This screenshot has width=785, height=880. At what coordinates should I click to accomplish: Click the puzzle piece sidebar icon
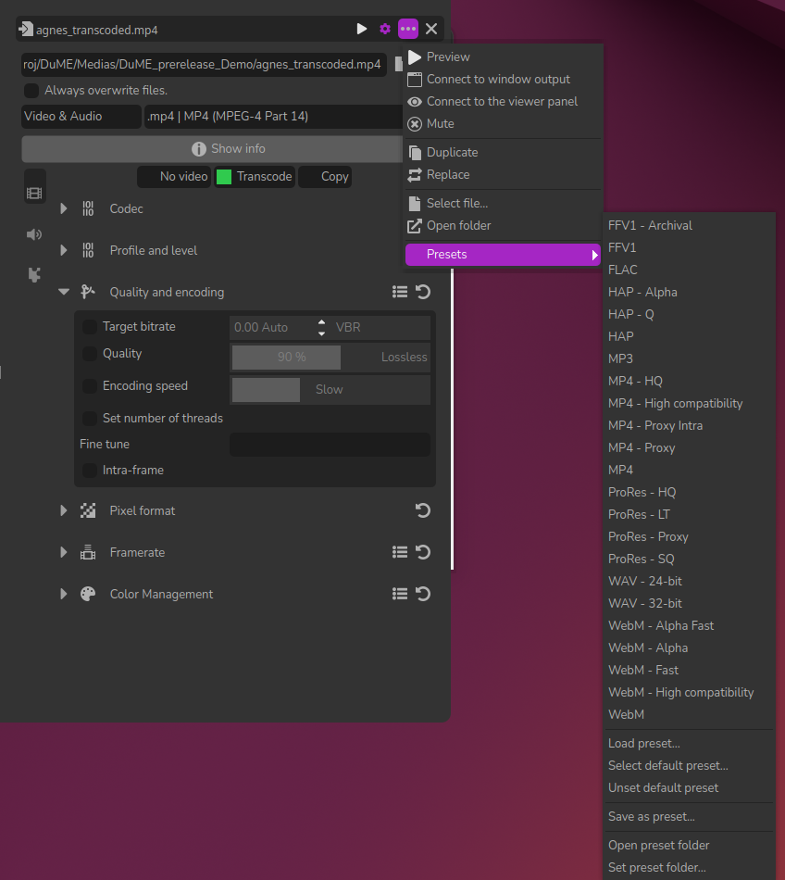pos(34,274)
